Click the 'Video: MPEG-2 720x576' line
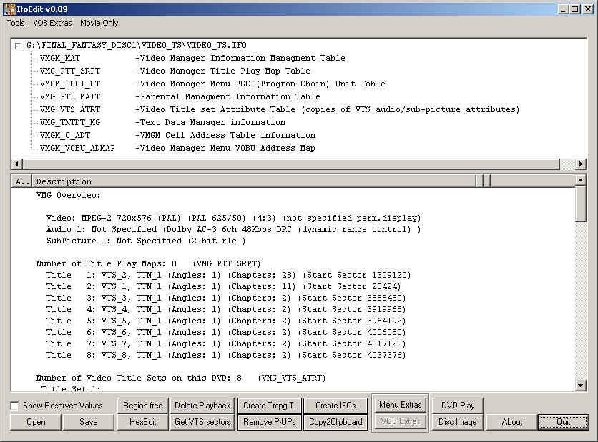598x442 pixels. [233, 219]
